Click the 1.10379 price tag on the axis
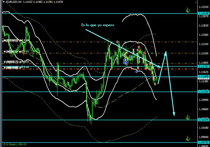 [x=204, y=120]
